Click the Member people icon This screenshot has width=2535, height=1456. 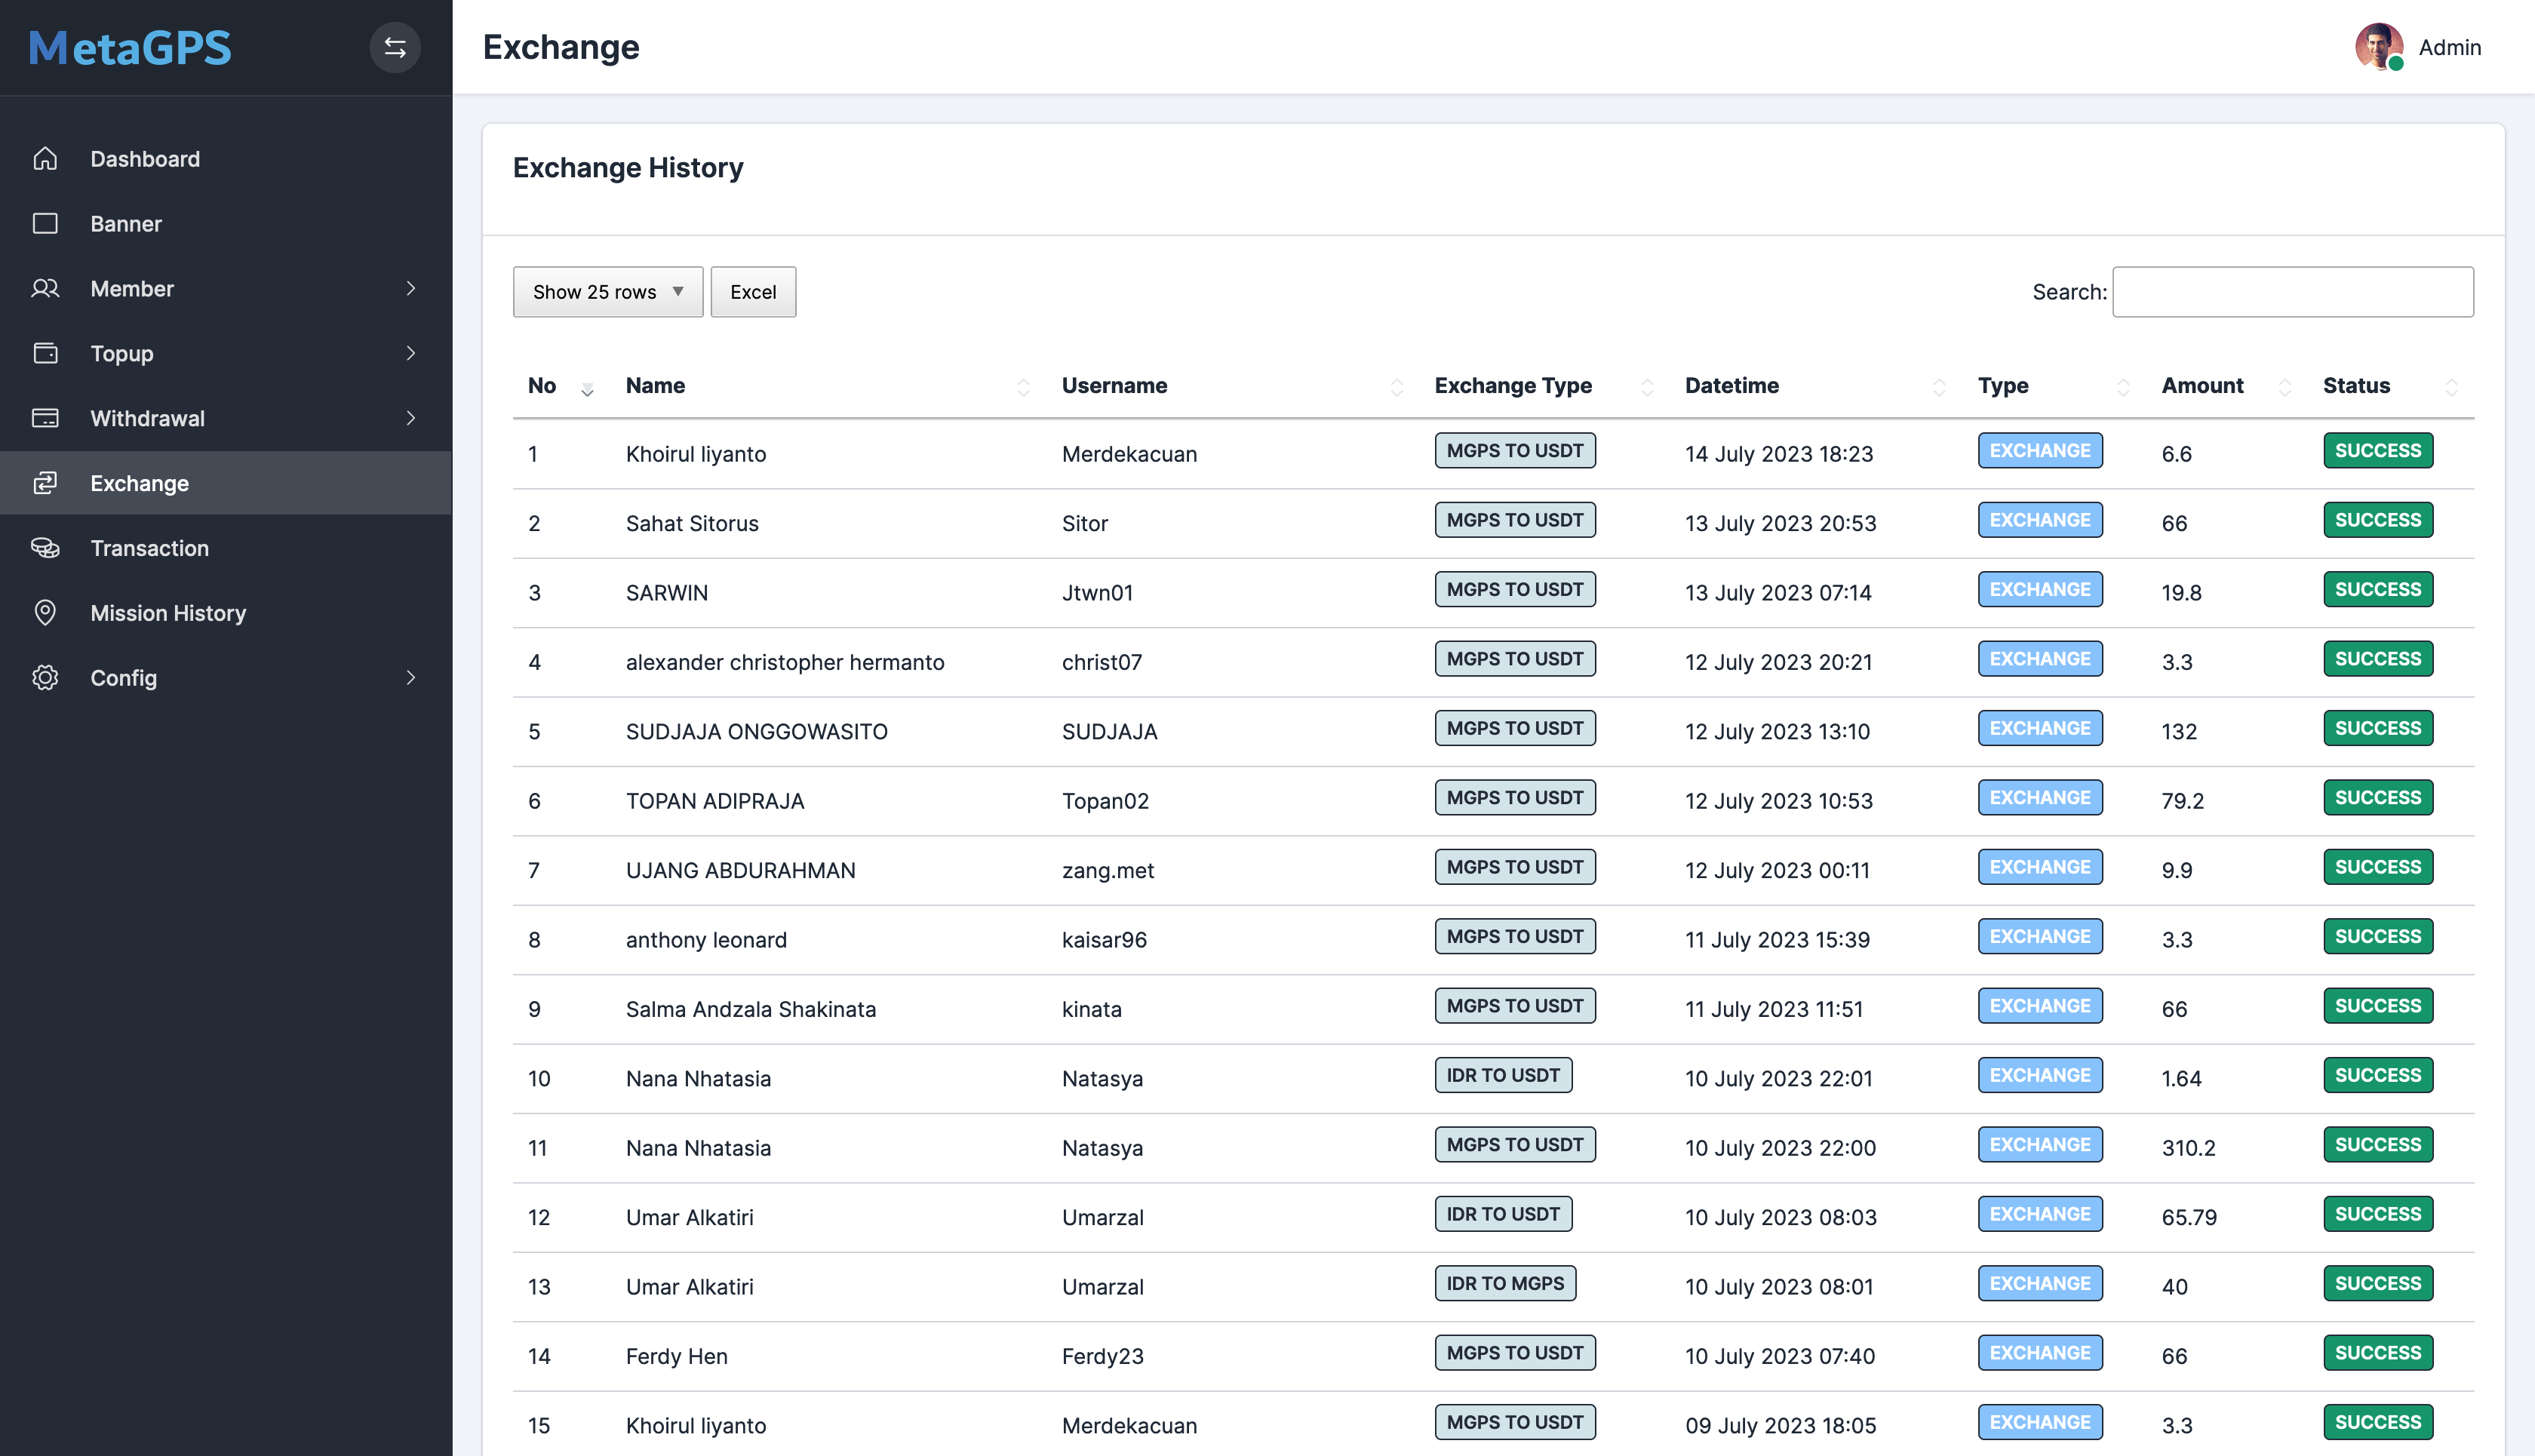(x=45, y=288)
